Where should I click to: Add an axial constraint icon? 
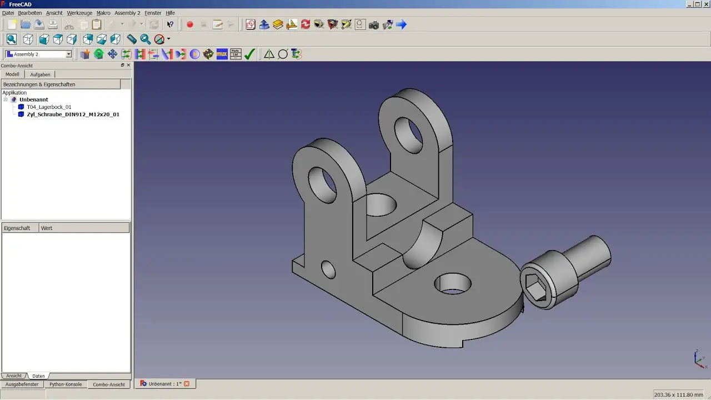pyautogui.click(x=153, y=54)
